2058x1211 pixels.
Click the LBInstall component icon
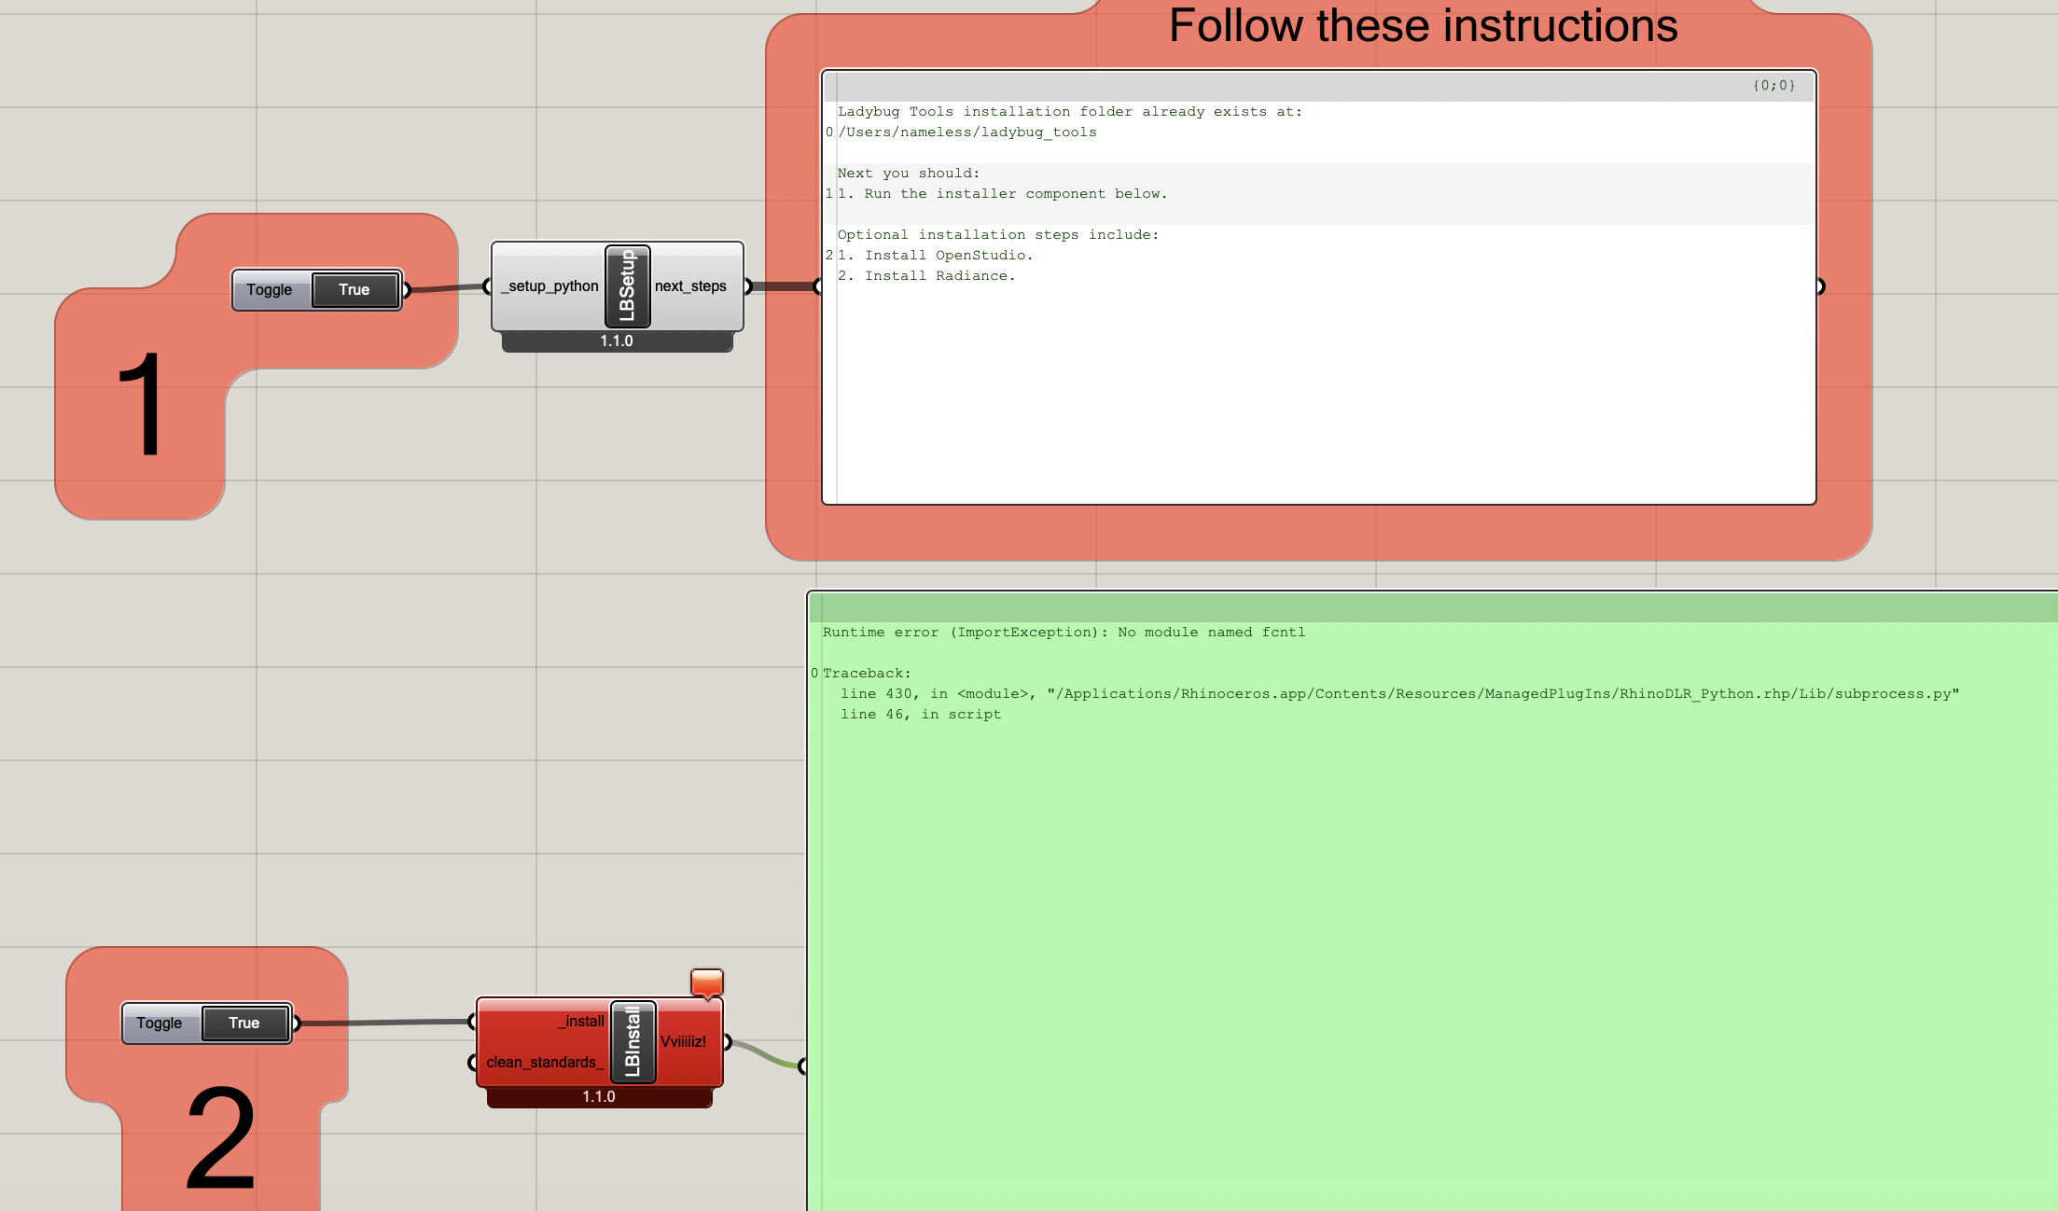633,1041
